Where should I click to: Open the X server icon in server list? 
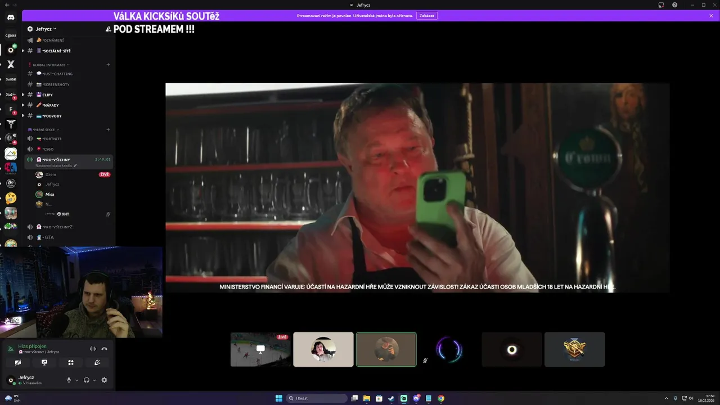pos(11,64)
